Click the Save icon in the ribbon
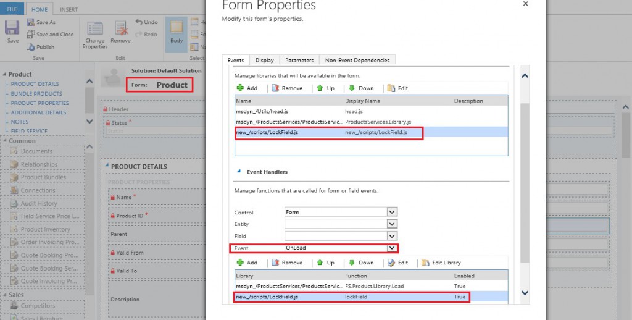The width and height of the screenshot is (632, 320). 12,28
